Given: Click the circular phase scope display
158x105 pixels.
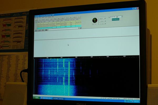Looking at the screenshot, I should (95, 20).
